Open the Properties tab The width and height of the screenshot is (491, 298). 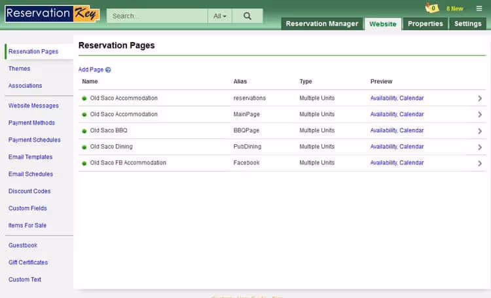425,24
